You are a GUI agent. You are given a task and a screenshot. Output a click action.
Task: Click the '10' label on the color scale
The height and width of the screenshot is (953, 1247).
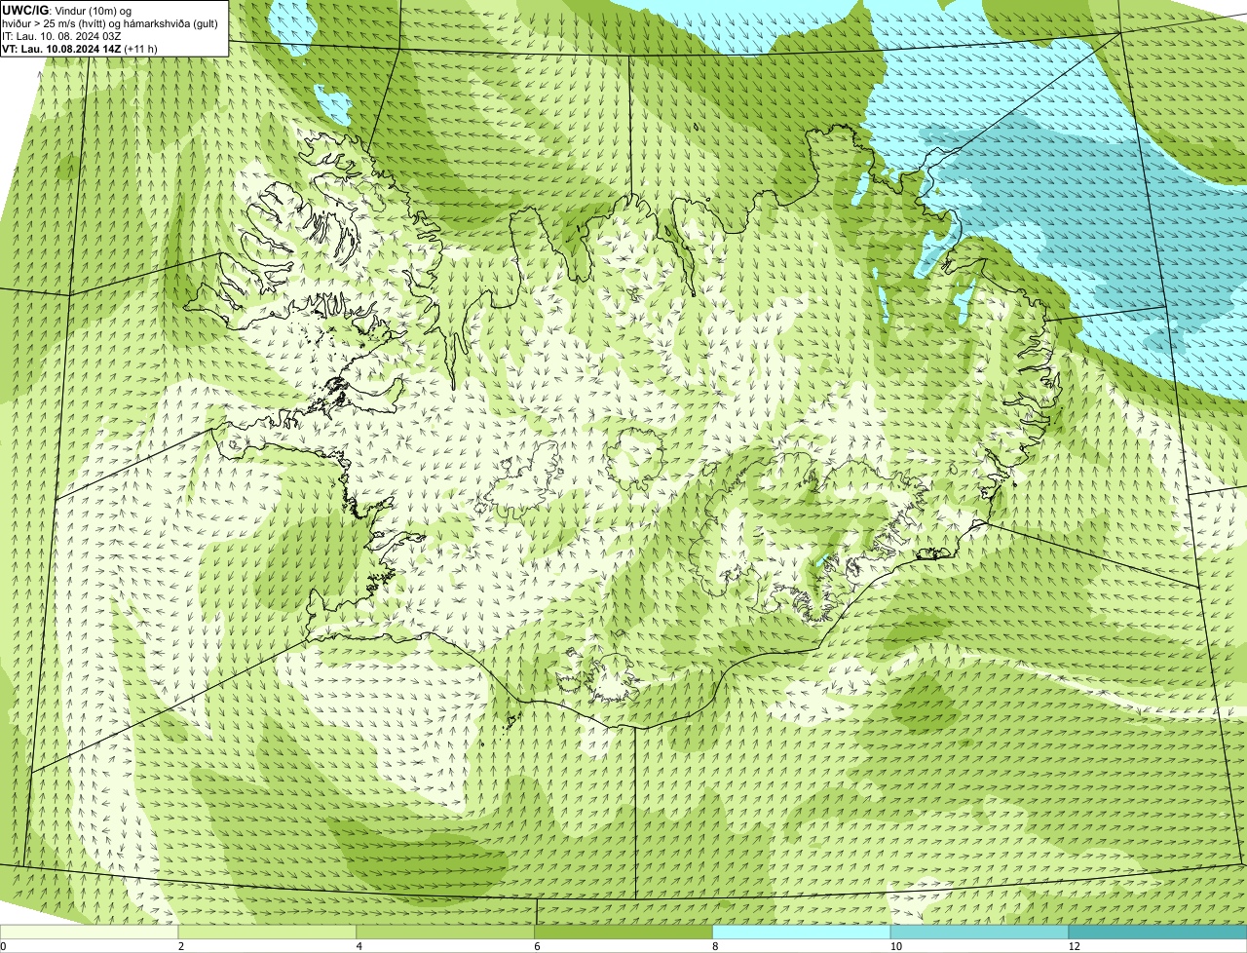coord(896,946)
